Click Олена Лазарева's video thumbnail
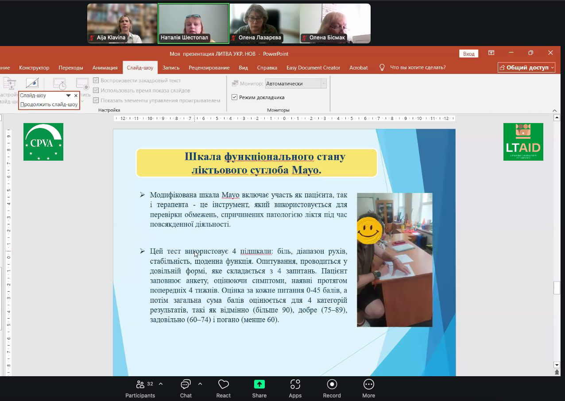 (x=265, y=23)
